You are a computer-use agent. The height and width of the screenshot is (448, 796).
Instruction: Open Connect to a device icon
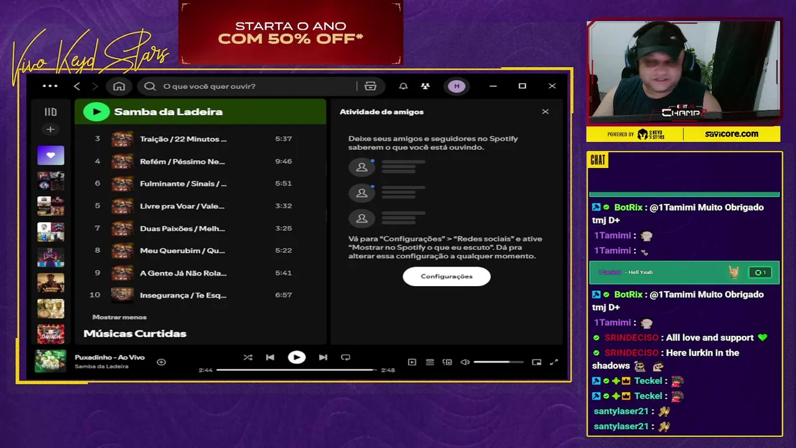pyautogui.click(x=447, y=362)
